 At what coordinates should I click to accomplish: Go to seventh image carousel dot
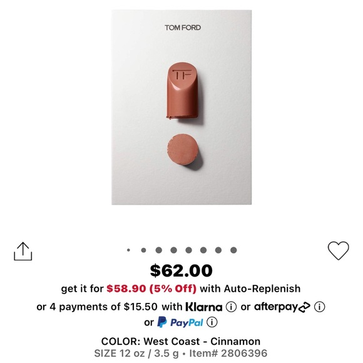point(218,250)
